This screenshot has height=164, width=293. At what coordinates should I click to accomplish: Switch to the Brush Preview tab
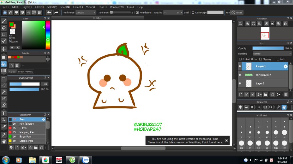pos(25,72)
